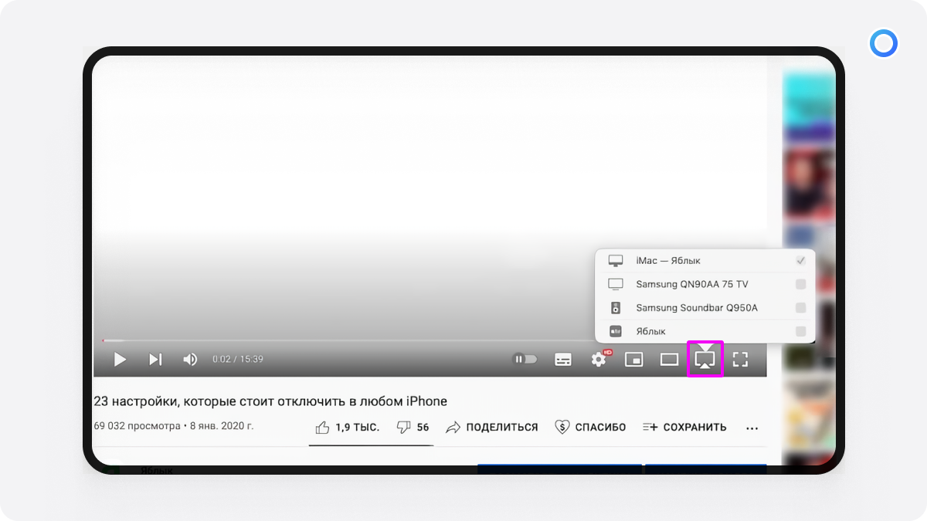Select Яблык Apple TV device
927x521 pixels.
tap(650, 331)
